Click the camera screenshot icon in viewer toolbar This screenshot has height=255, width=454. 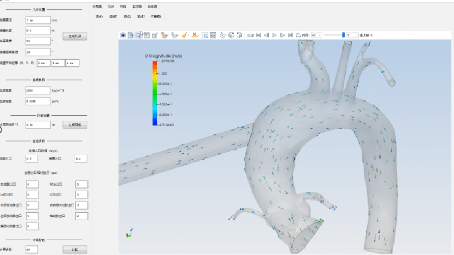pyautogui.click(x=123, y=35)
